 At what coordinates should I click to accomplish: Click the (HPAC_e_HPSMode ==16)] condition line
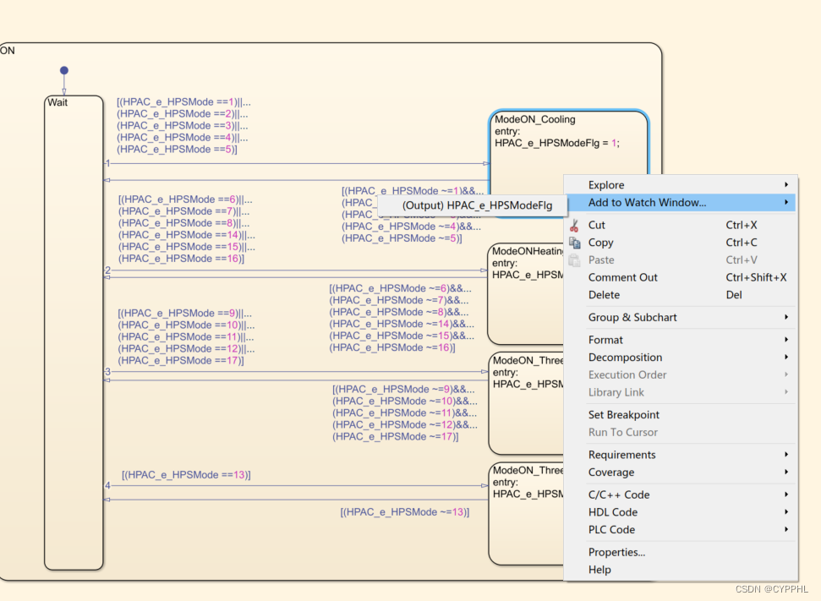click(x=181, y=259)
